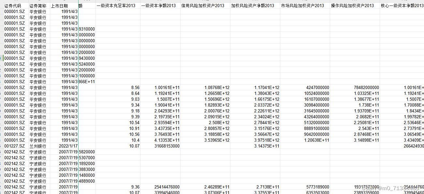The image size is (424, 194).
Task: Choose operational risk cell 78482000000
Action: 355,87
